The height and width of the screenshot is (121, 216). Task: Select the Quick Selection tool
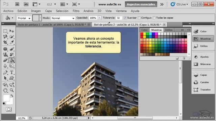click(11, 37)
